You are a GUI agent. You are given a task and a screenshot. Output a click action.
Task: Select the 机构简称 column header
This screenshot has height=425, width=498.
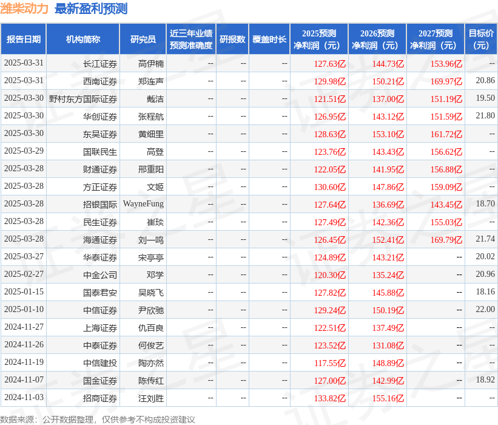coord(83,39)
